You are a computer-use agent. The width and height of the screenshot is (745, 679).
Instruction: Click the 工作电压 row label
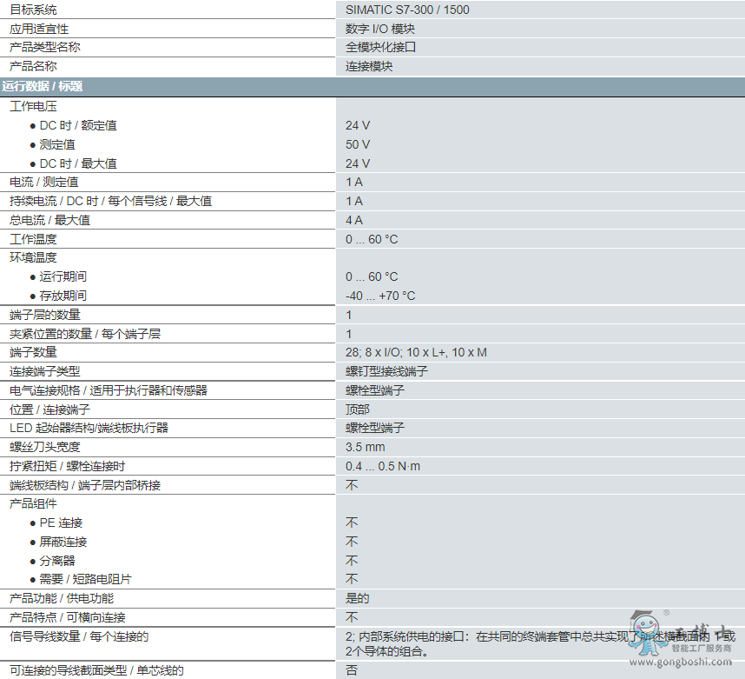pyautogui.click(x=33, y=106)
